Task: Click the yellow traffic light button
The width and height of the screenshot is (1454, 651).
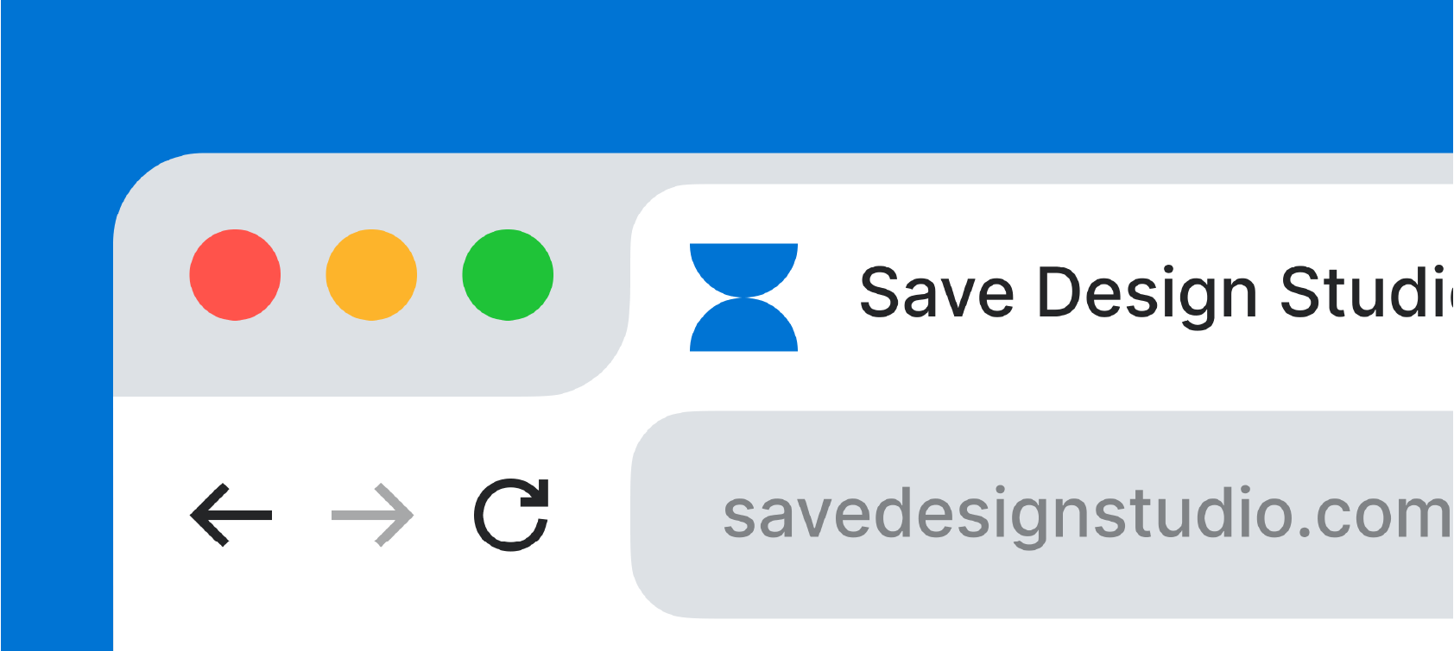Action: point(371,275)
